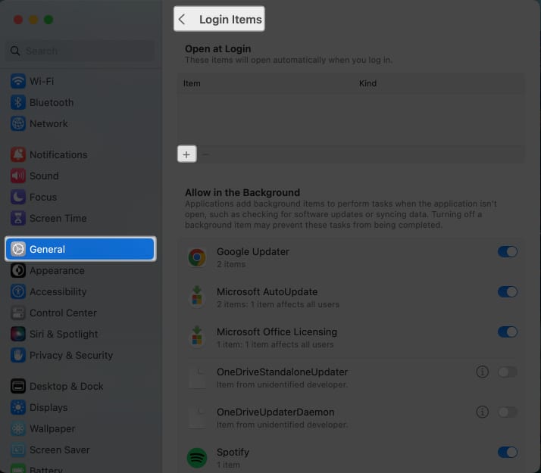Select Notifications label in sidebar
541x473 pixels.
[58, 154]
